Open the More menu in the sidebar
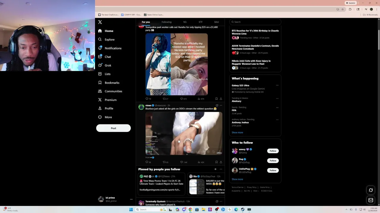The height and width of the screenshot is (213, 380). (x=105, y=117)
